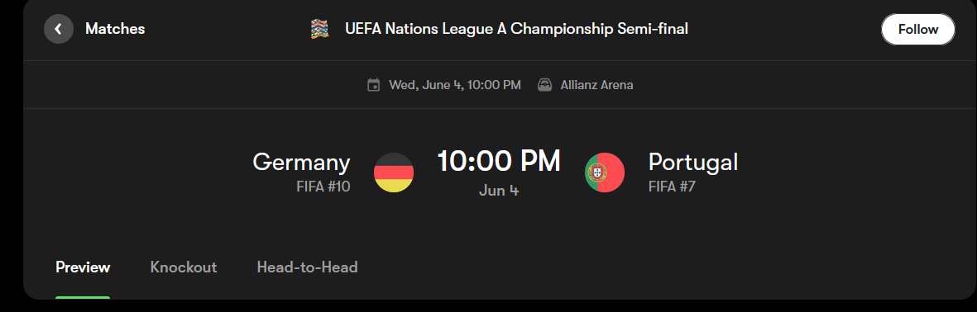
Task: Click the 10:00 PM kickoff time
Action: point(499,161)
